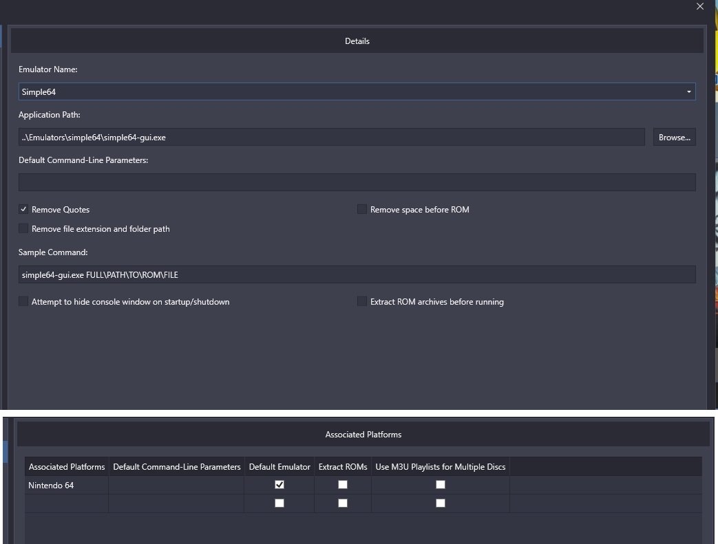Click the Application Path text field
The height and width of the screenshot is (544, 718).
pyautogui.click(x=332, y=138)
